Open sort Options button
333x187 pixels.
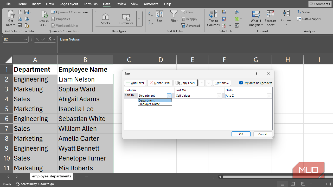coord(222,83)
